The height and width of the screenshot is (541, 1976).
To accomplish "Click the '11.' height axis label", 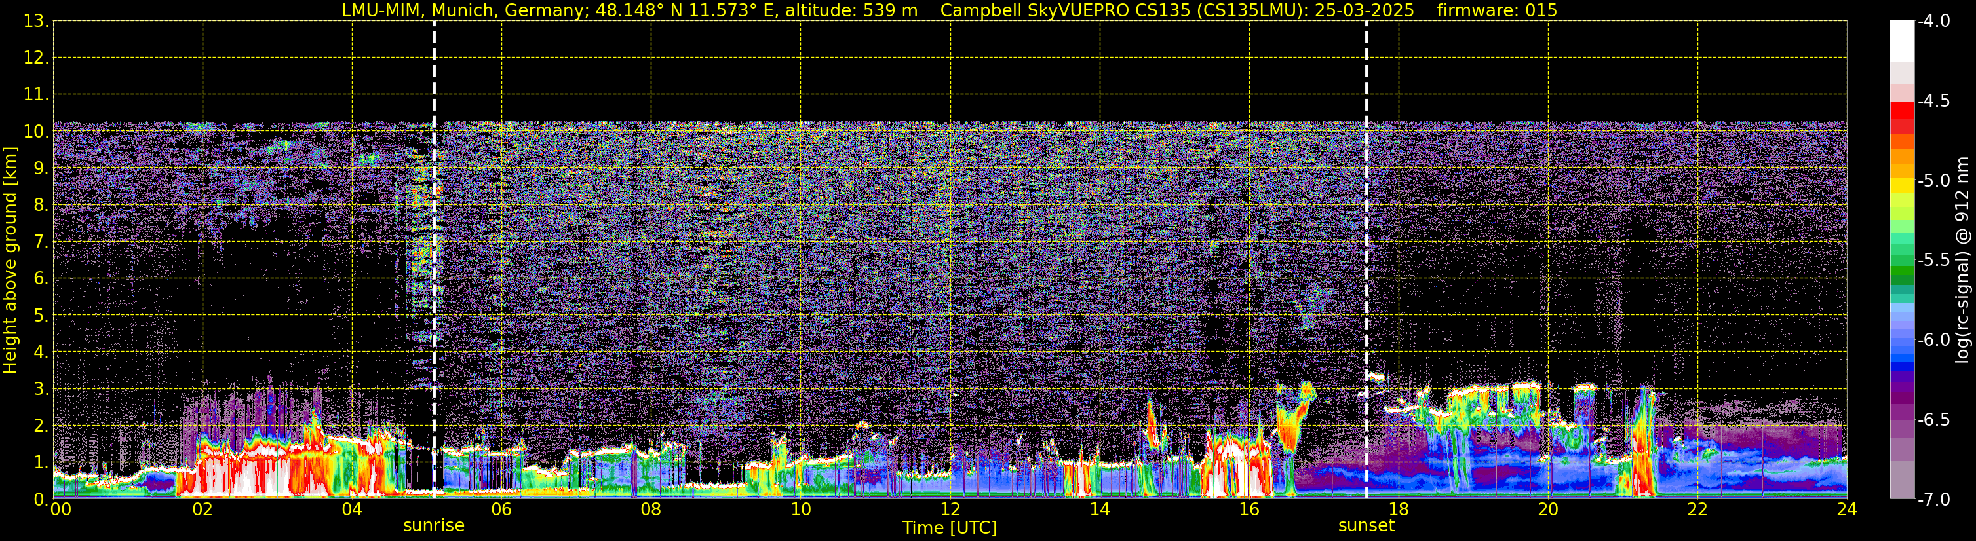I will pyautogui.click(x=36, y=95).
